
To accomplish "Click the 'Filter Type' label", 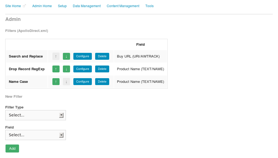I will pyautogui.click(x=14, y=107).
